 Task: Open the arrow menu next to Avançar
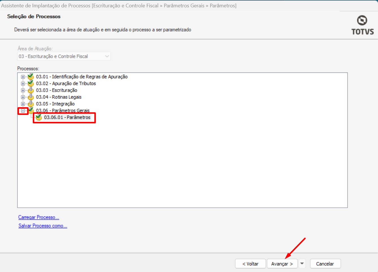pos(302,264)
